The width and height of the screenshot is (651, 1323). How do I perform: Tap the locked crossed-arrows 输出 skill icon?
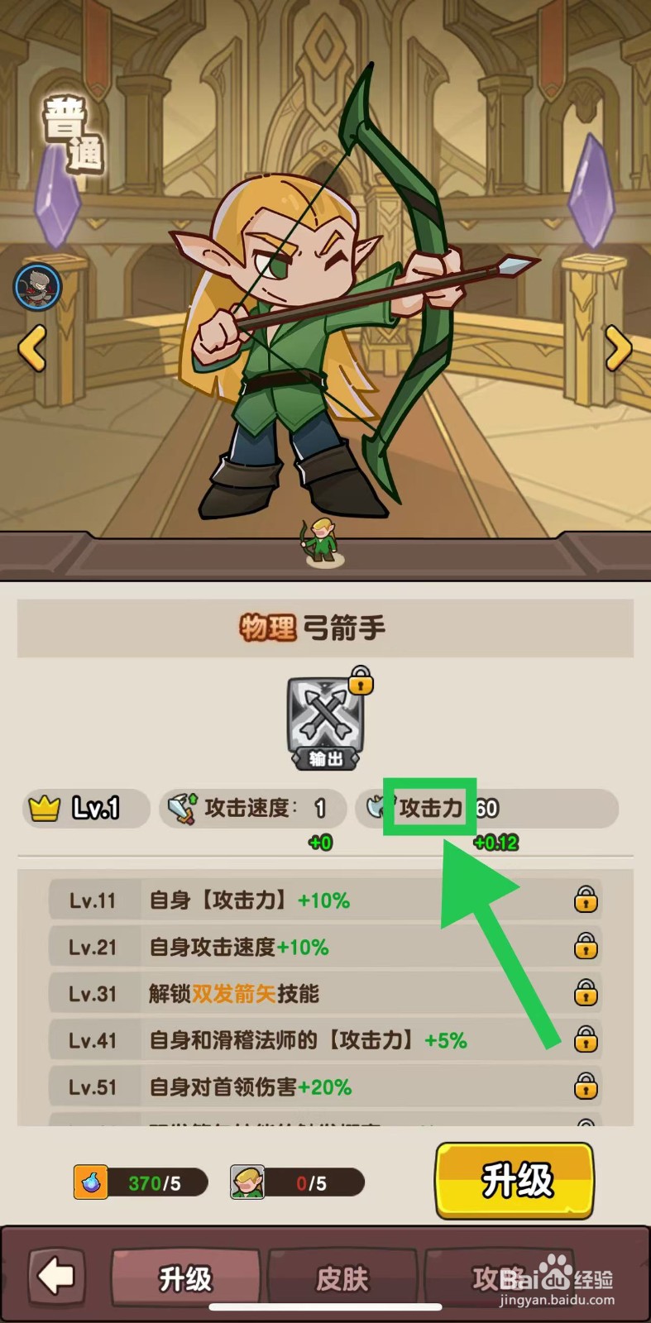pos(325,719)
